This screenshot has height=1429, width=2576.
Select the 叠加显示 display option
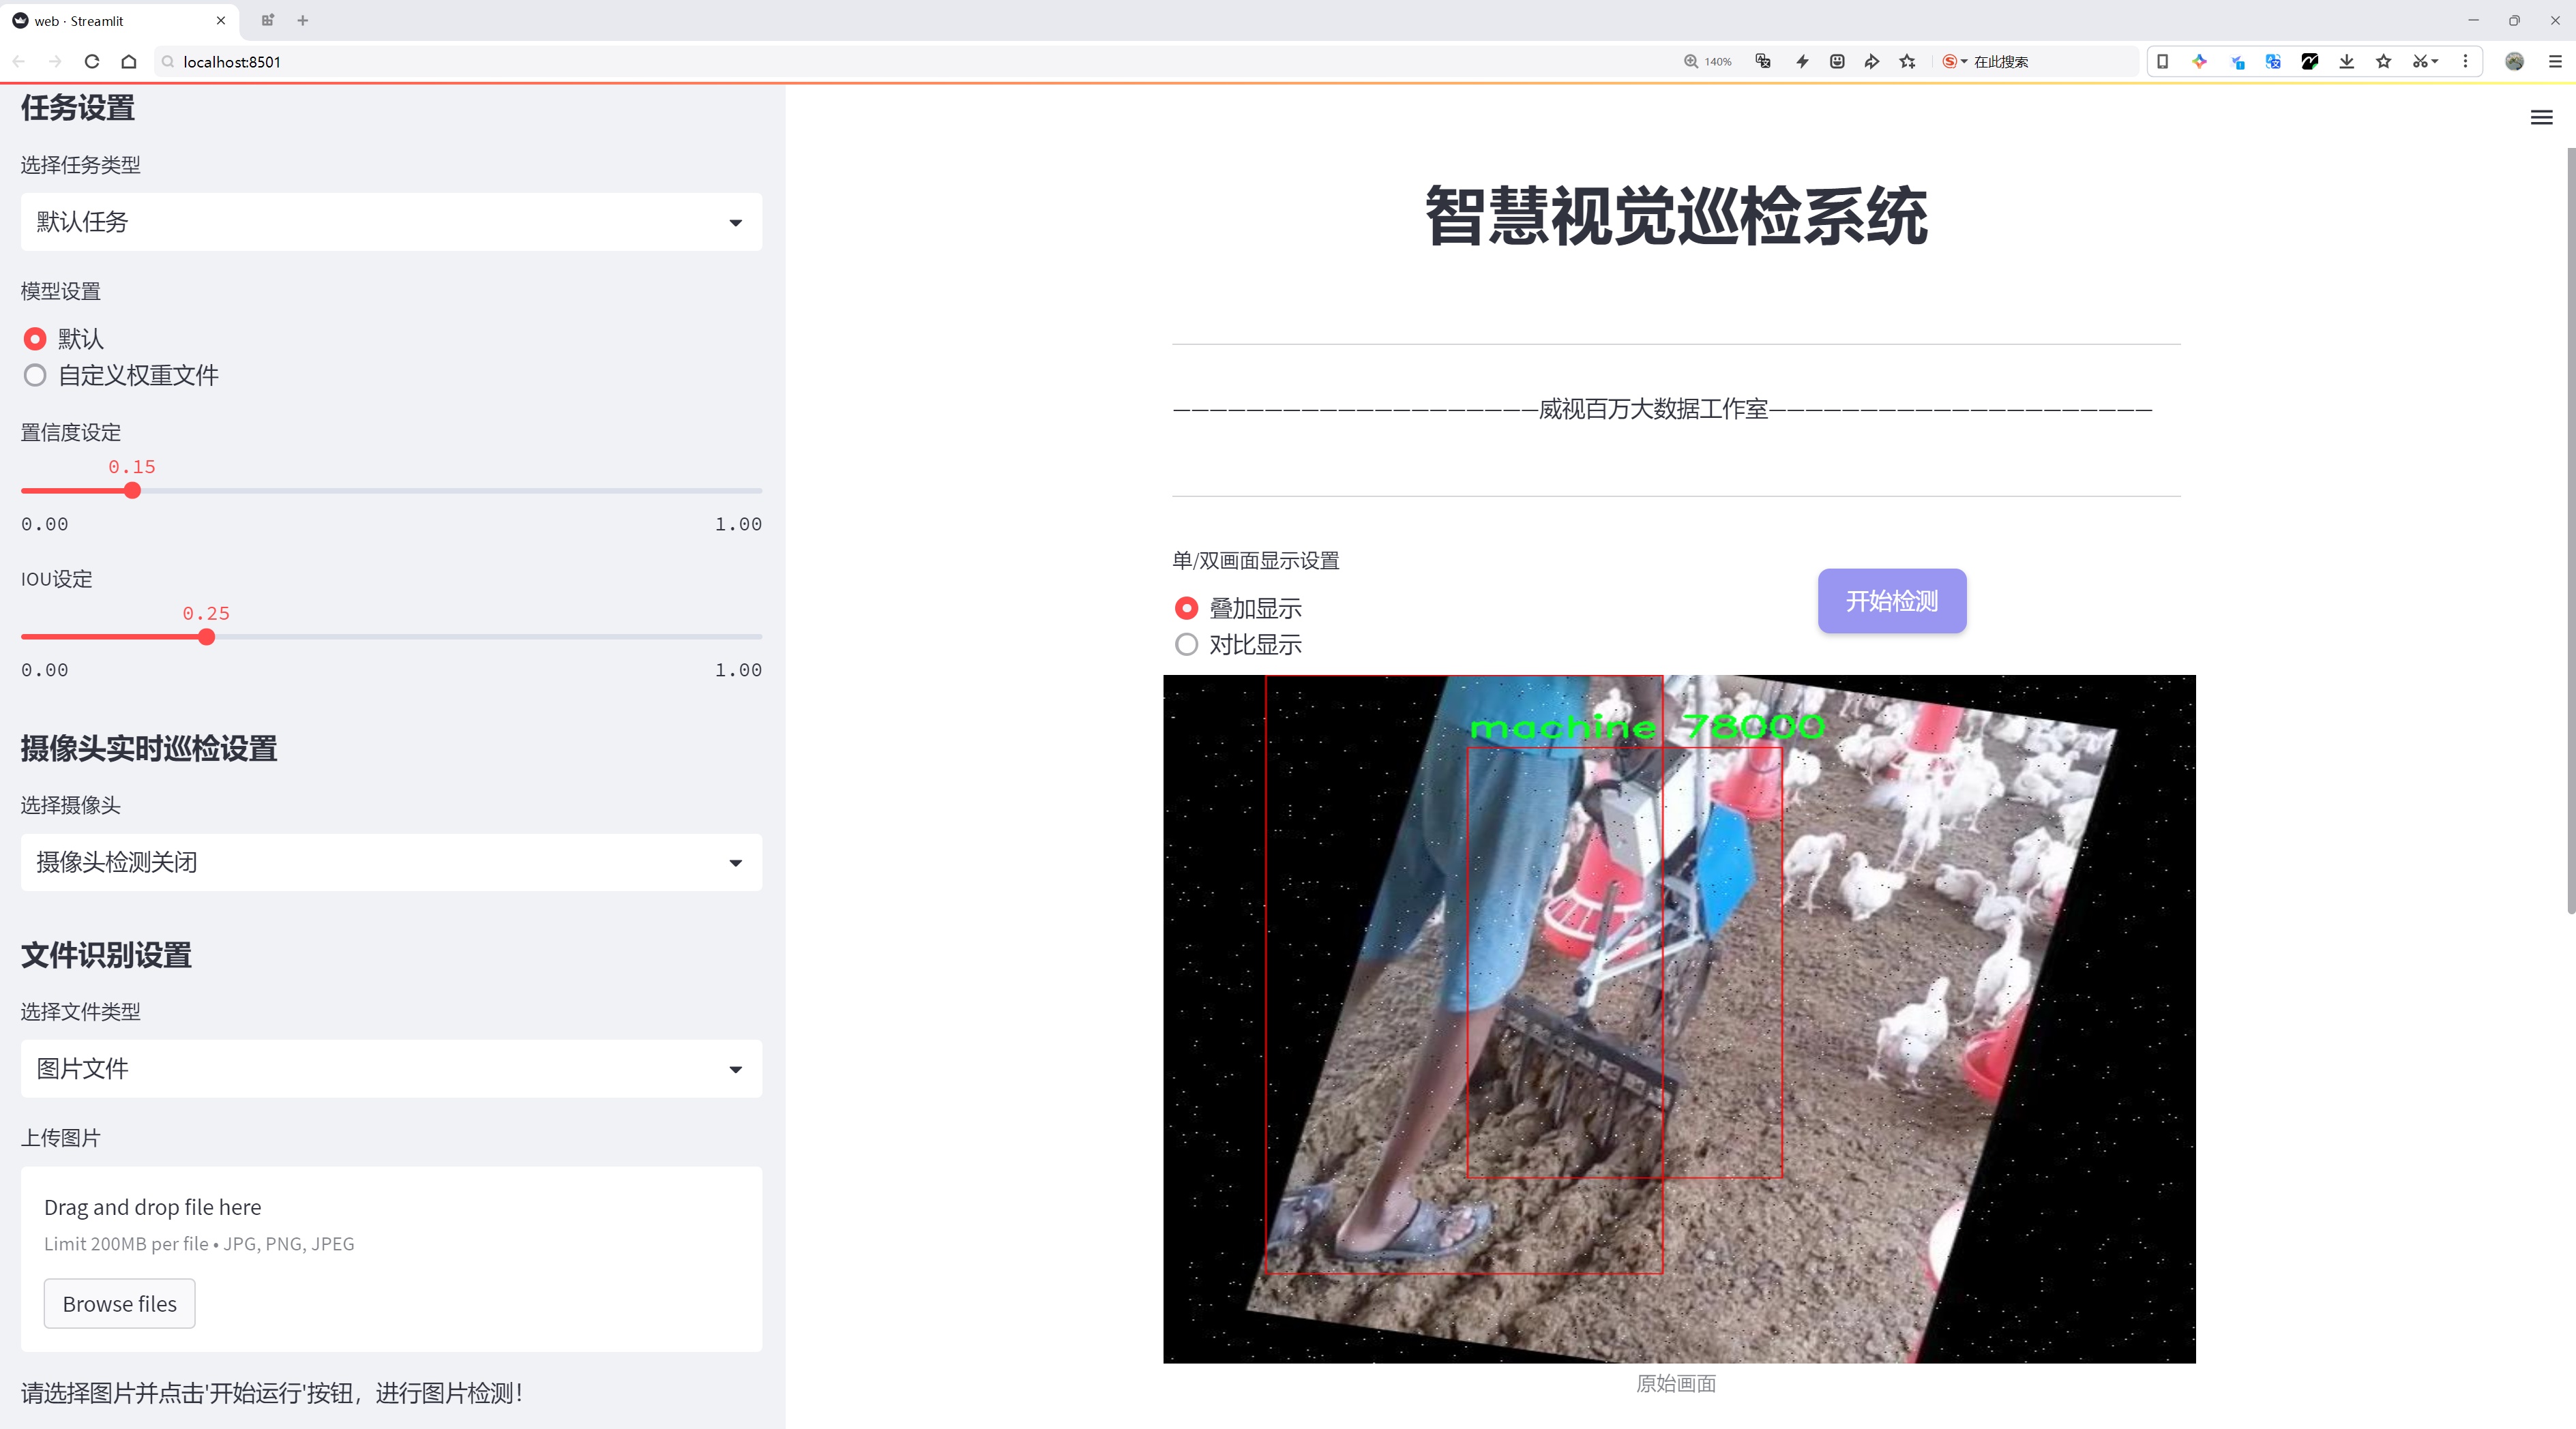[1186, 607]
